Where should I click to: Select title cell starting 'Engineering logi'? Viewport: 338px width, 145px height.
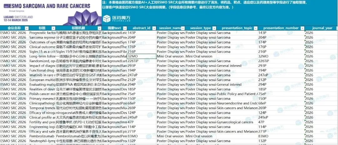(42, 127)
